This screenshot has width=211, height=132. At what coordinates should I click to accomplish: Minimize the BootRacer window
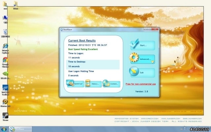coord(145,29)
